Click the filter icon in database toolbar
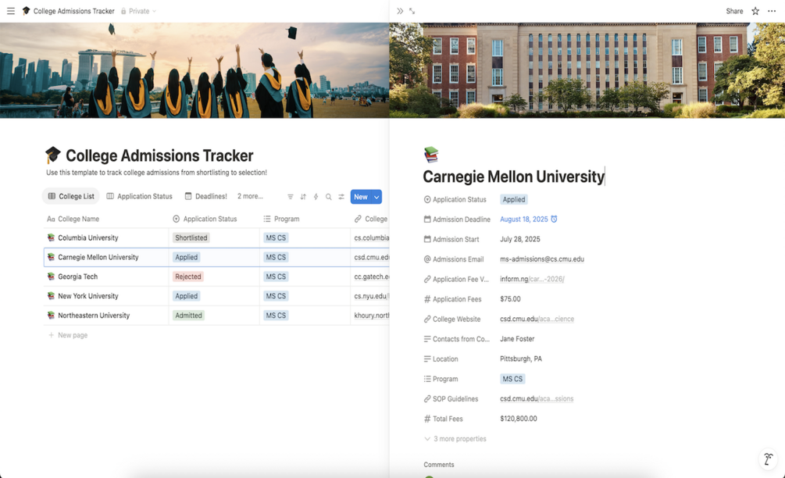The image size is (785, 478). tap(291, 197)
